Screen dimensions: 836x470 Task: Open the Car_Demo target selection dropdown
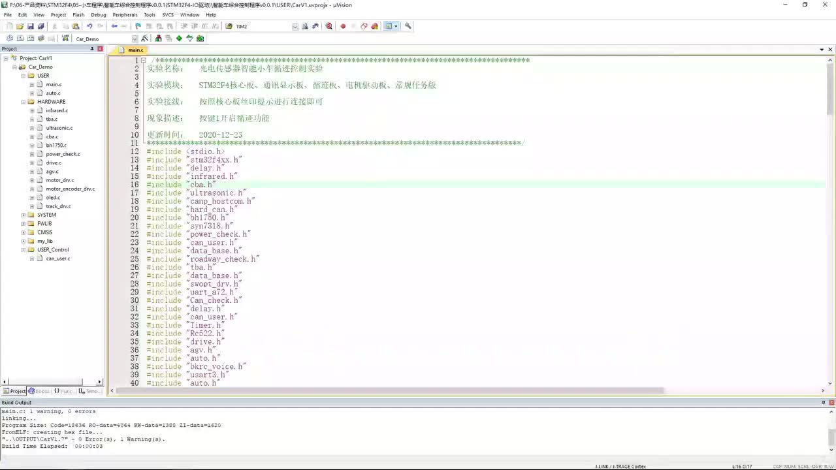tap(134, 39)
